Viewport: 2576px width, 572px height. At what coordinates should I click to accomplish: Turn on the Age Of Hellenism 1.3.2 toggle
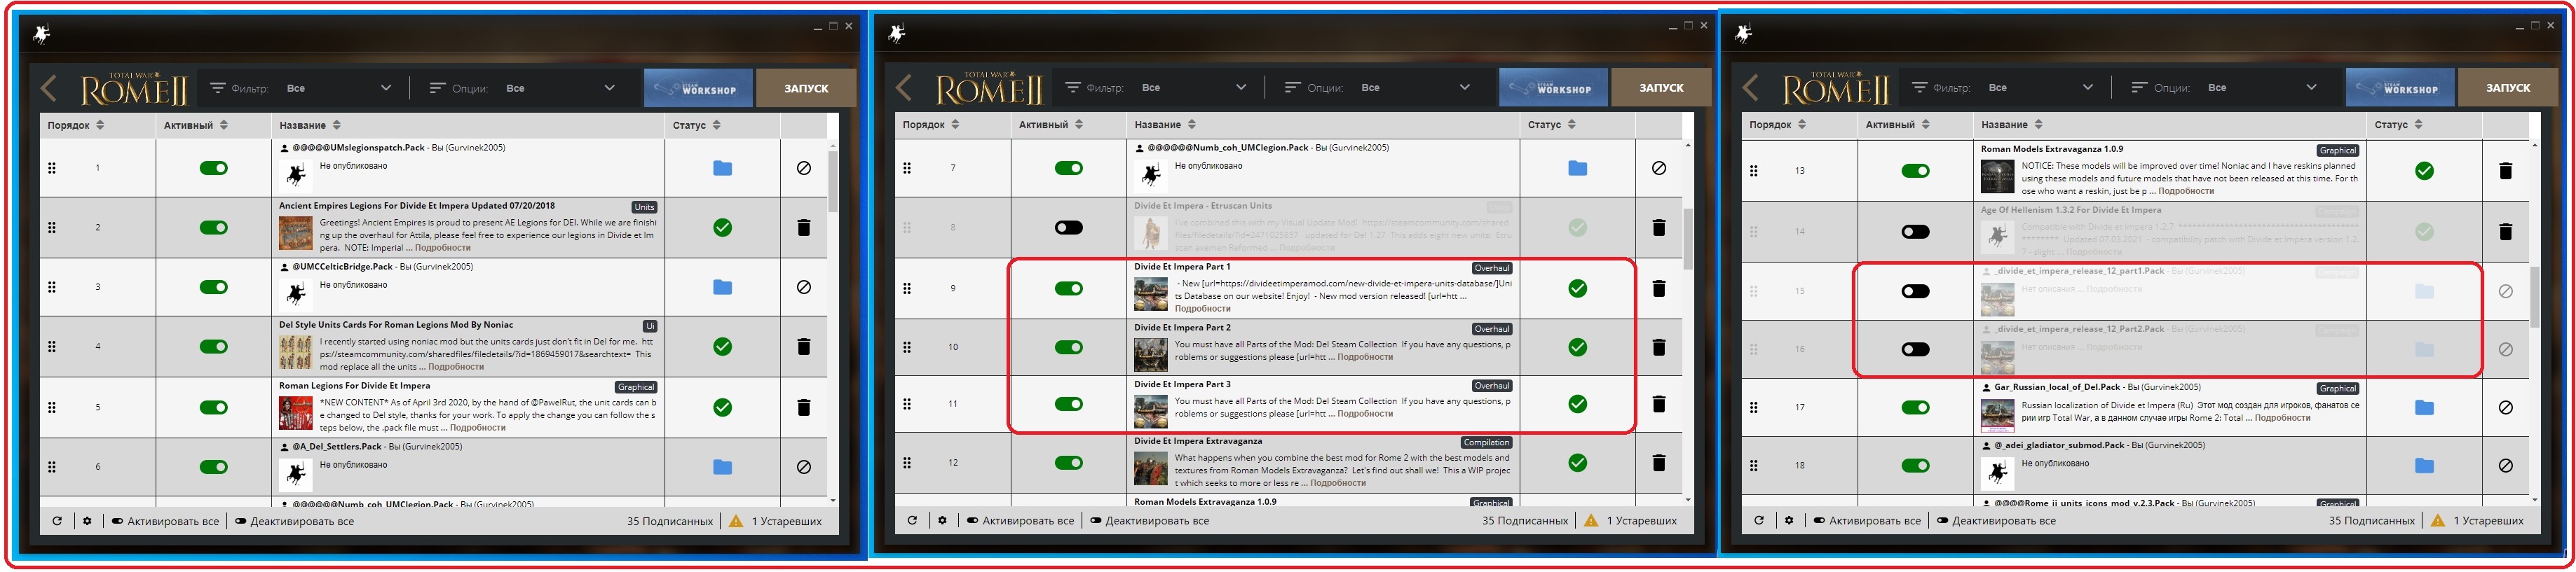pyautogui.click(x=1914, y=232)
